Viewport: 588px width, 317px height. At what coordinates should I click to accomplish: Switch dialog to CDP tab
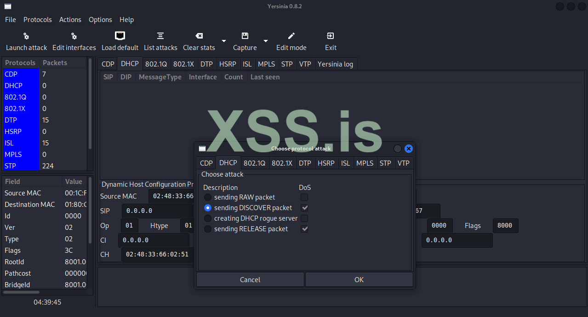click(206, 163)
